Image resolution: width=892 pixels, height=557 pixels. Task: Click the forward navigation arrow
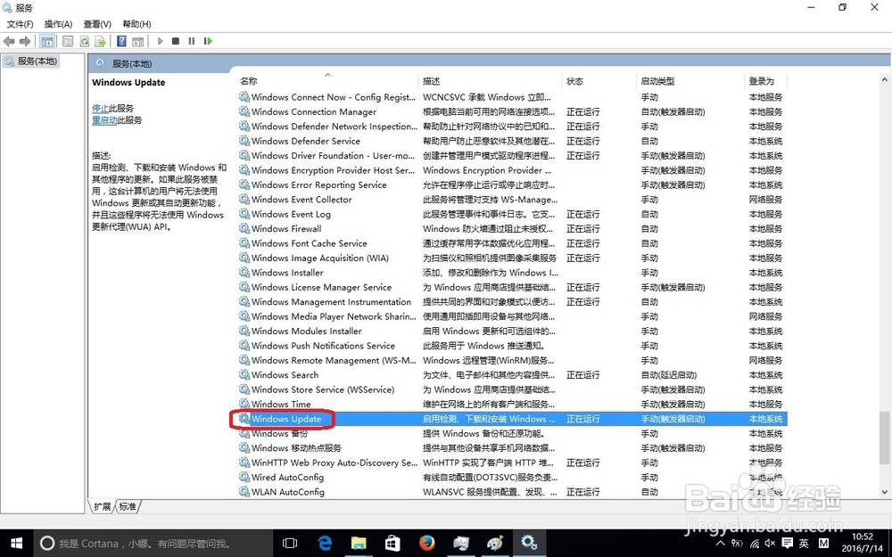tap(24, 41)
